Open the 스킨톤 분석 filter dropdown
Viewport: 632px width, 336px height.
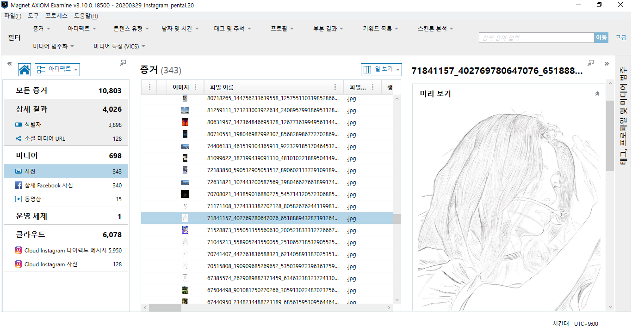point(435,29)
